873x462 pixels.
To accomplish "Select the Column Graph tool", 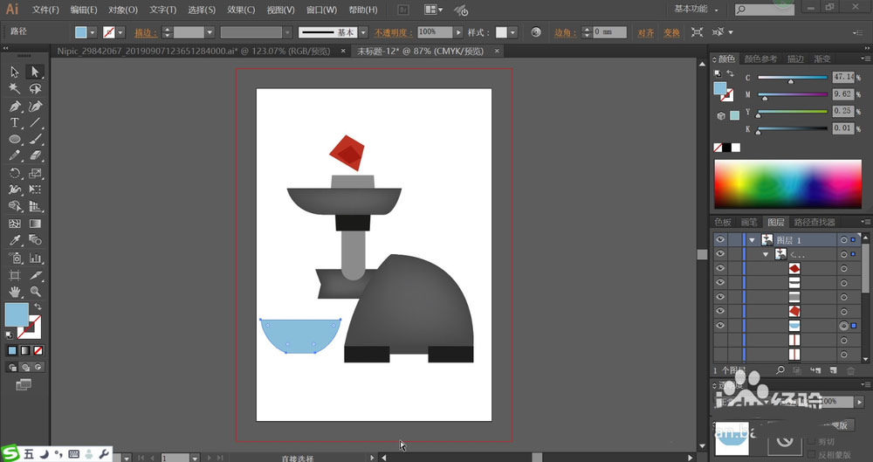I will [x=35, y=258].
